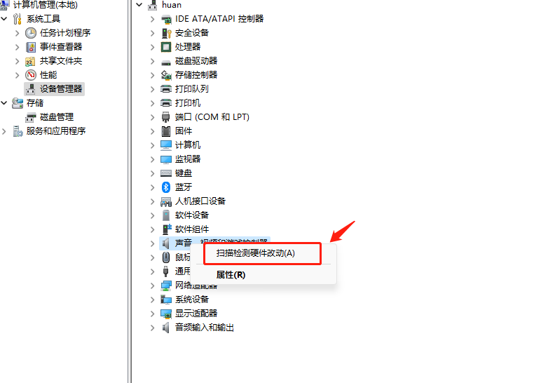Select Device Manager (设备管理器) in sidebar
Image resolution: width=534 pixels, height=383 pixels.
point(55,89)
